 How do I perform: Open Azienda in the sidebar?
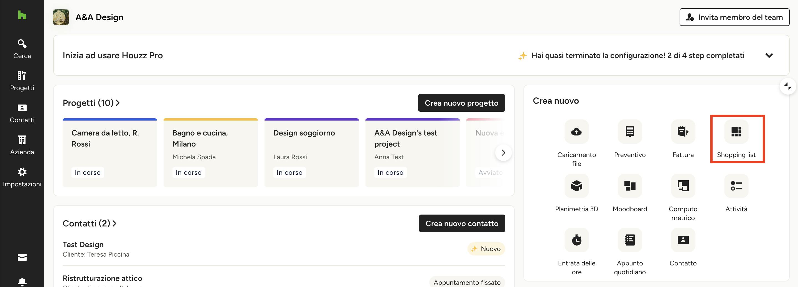[x=22, y=145]
